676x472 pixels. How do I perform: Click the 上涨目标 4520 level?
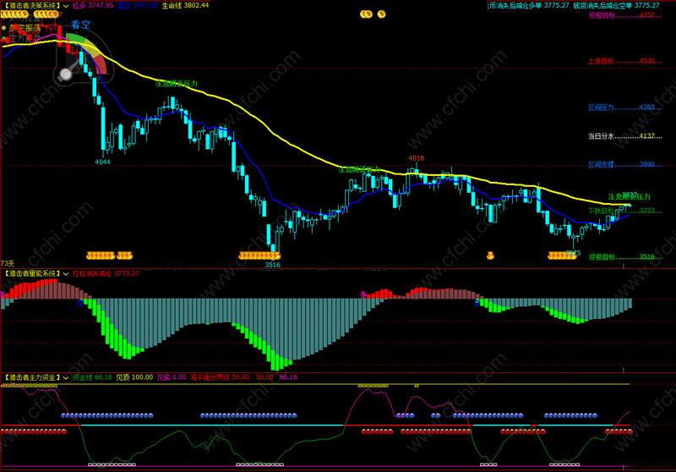[x=624, y=61]
